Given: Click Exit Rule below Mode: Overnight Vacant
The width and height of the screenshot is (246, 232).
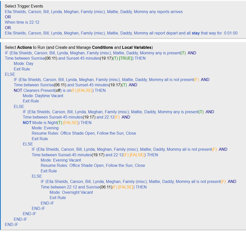Looking at the screenshot, I should pyautogui.click(x=58, y=198).
